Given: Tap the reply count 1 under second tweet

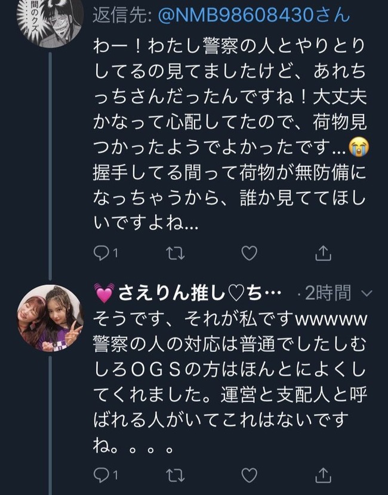Looking at the screenshot, I should tap(116, 475).
